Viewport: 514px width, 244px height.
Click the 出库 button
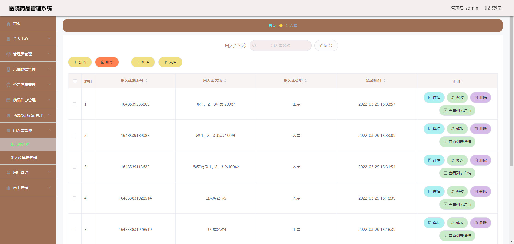143,62
